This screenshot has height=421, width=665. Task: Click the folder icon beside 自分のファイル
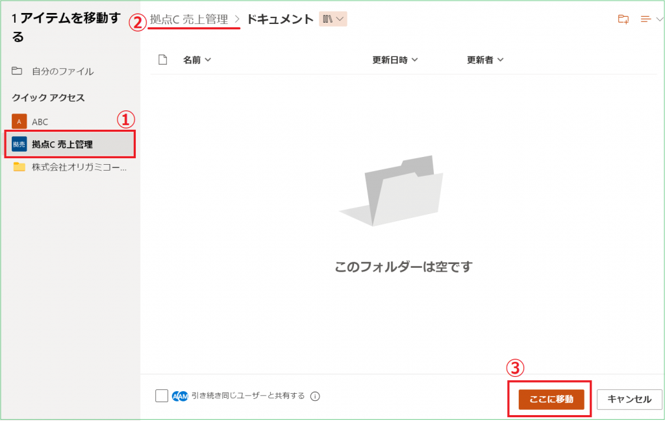click(x=18, y=71)
